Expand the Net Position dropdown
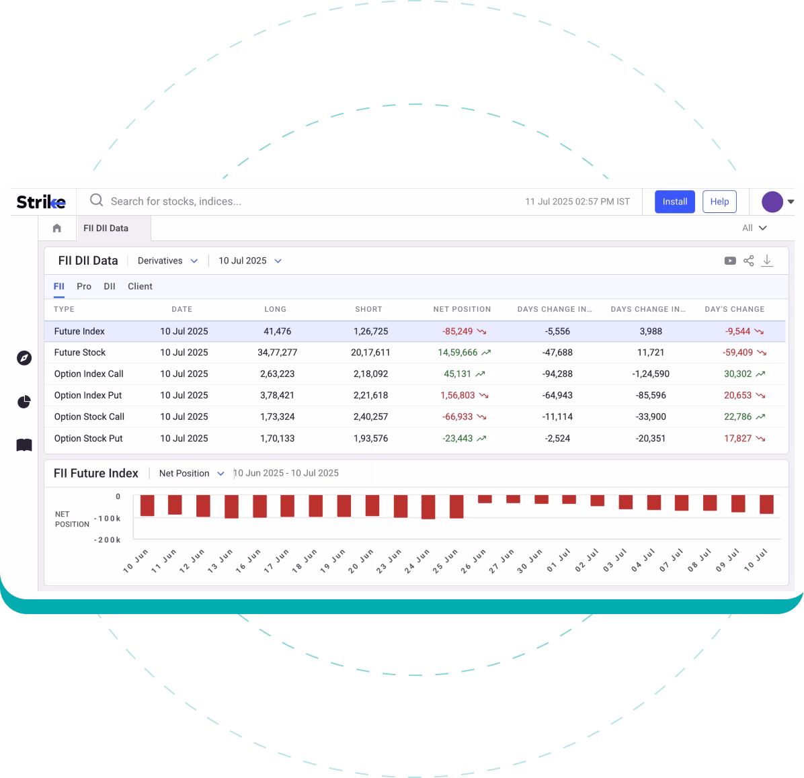 [x=192, y=473]
